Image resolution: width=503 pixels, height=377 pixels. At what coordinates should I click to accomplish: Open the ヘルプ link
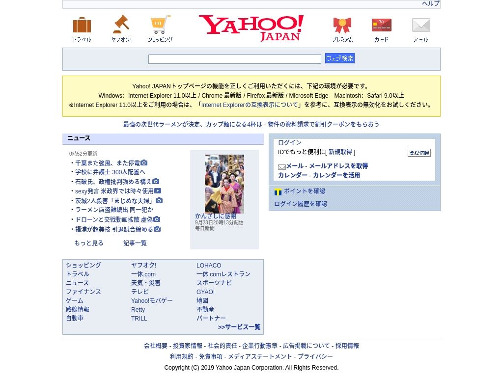pos(430,3)
